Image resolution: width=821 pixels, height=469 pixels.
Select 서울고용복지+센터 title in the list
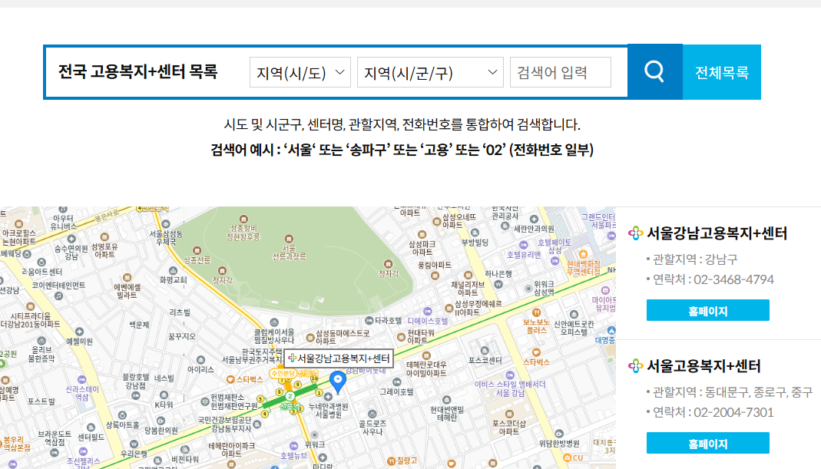[703, 366]
